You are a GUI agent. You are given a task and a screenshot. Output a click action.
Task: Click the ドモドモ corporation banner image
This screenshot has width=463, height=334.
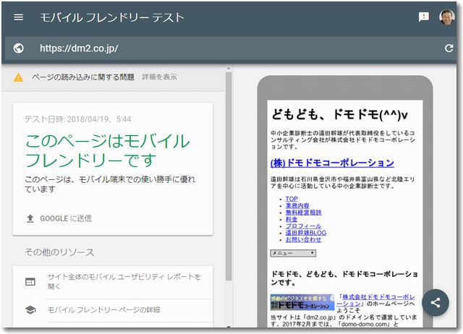[302, 302]
